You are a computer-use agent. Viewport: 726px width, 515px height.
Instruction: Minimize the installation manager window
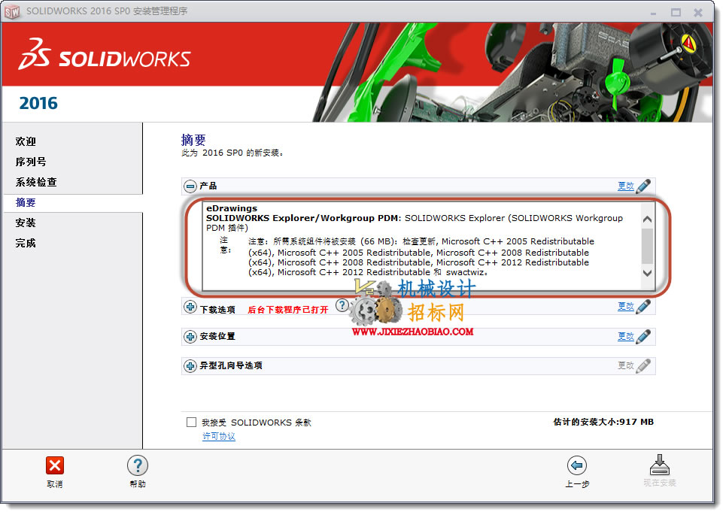pos(653,13)
